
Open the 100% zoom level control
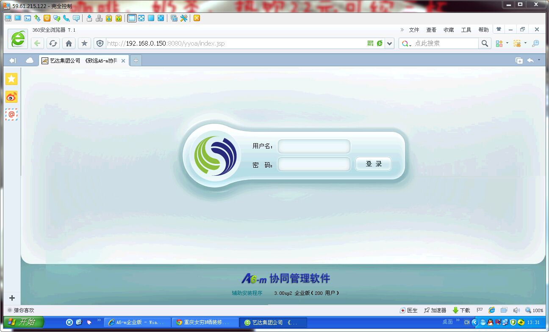click(x=534, y=310)
